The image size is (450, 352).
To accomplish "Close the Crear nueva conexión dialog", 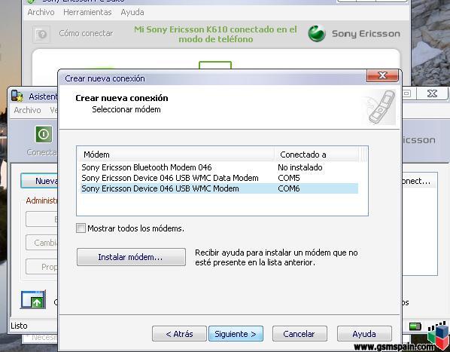I will (382, 75).
